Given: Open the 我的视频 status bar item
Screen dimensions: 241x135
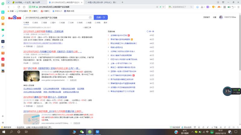Looking at the screenshot, I should tap(175, 127).
